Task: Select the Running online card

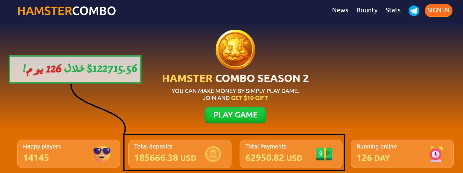Action: [x=402, y=154]
